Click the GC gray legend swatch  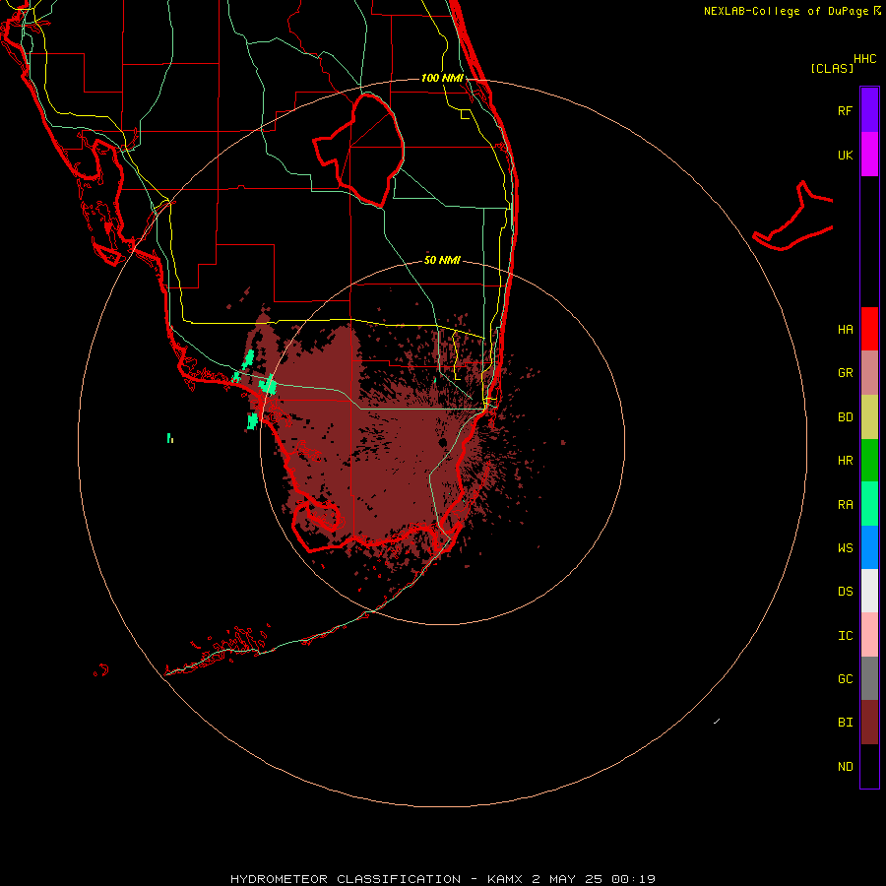(869, 678)
